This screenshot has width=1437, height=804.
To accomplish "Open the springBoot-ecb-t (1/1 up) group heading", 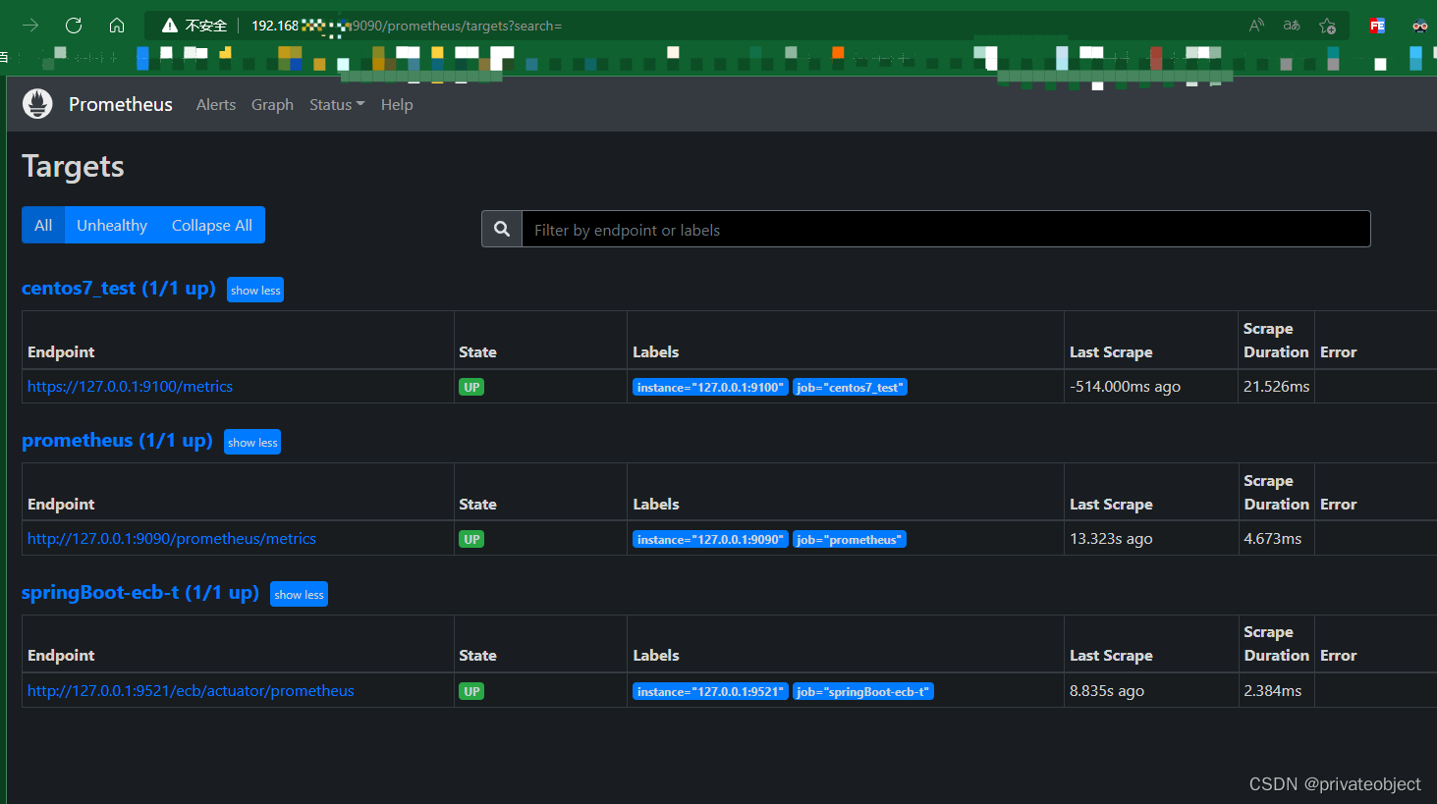I will point(140,592).
